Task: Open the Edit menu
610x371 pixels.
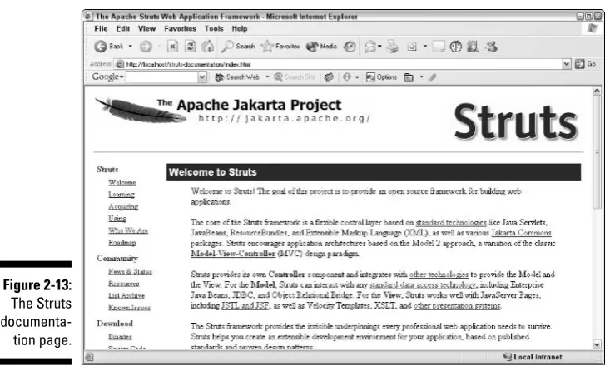Action: click(123, 29)
